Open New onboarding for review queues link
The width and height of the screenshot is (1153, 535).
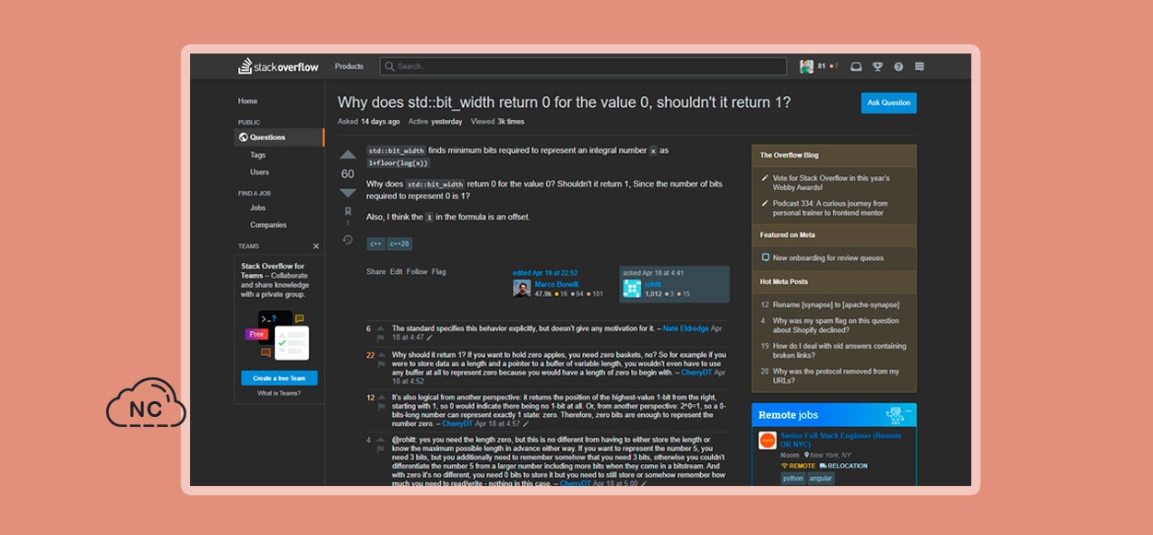click(x=827, y=258)
